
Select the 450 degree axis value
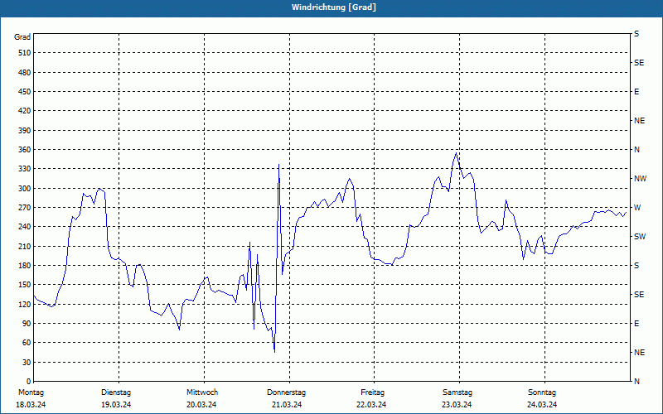tap(25, 92)
